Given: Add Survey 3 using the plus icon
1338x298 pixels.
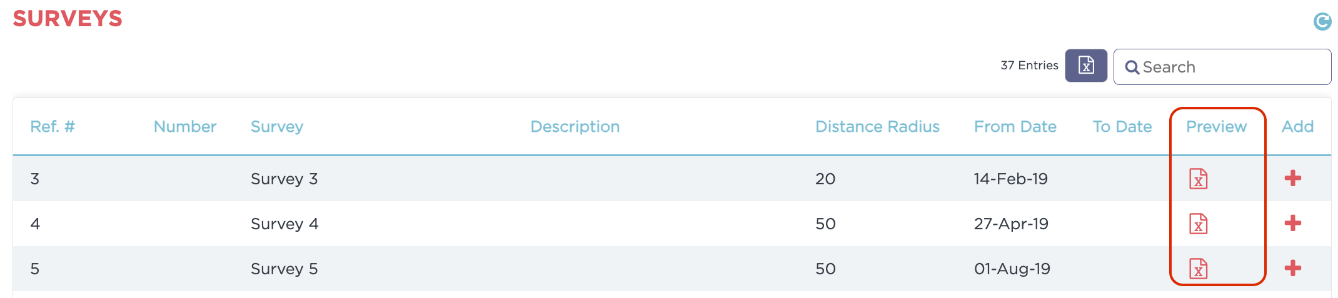Looking at the screenshot, I should (1292, 179).
